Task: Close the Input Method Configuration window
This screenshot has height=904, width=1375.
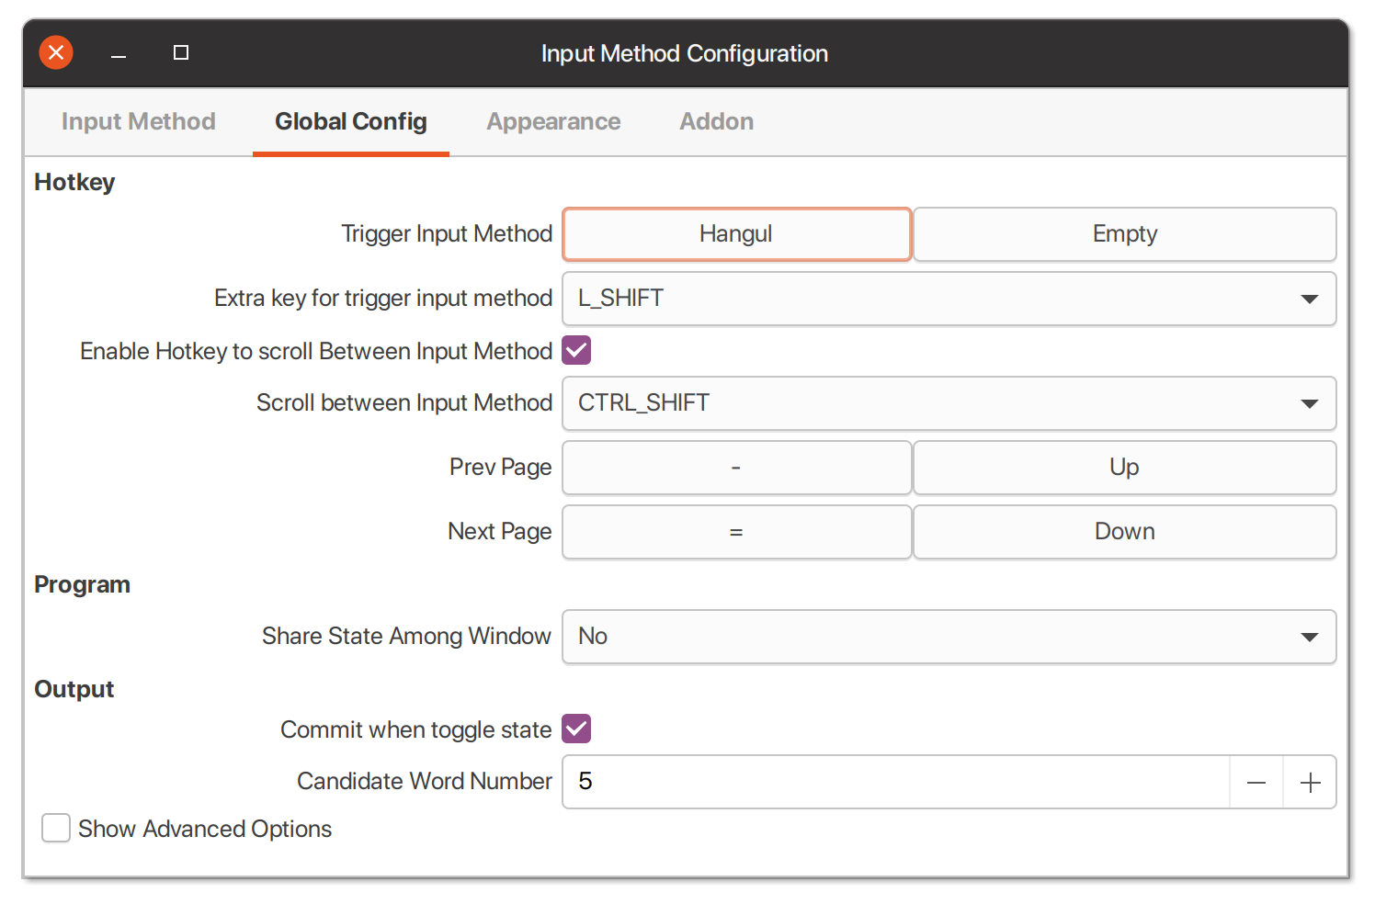Action: click(x=56, y=53)
